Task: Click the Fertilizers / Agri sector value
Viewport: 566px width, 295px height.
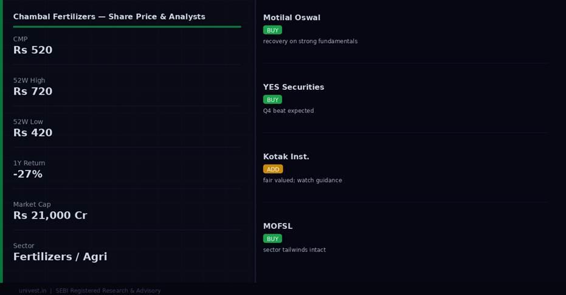Action: (60, 257)
